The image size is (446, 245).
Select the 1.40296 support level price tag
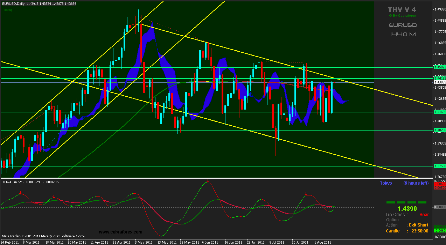[439, 130]
